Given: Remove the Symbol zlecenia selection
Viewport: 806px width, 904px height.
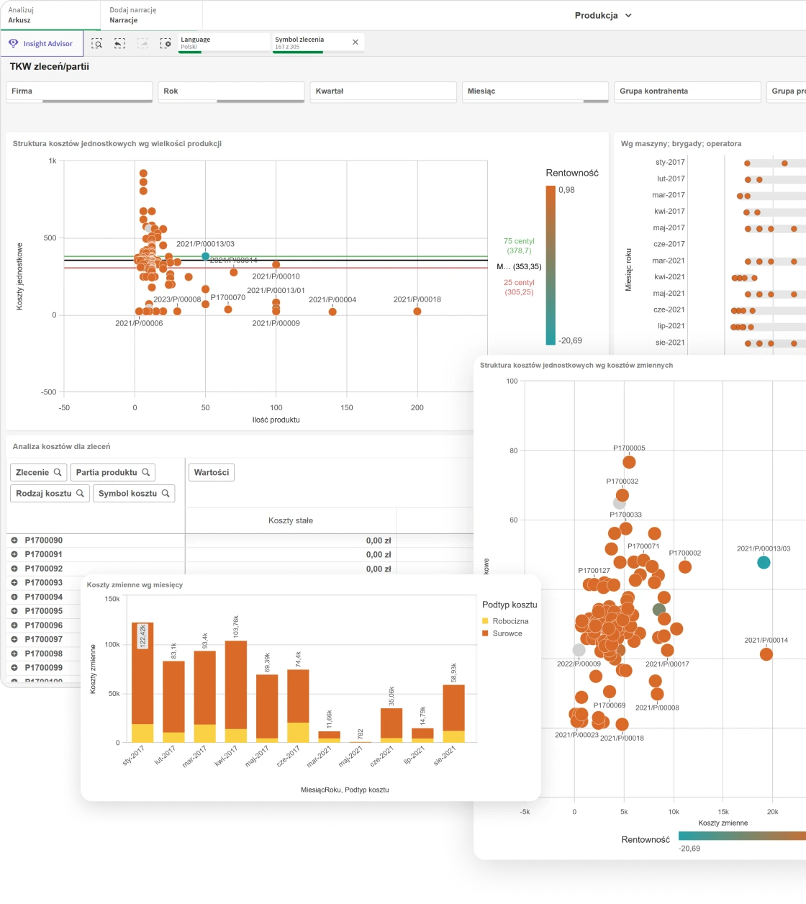Looking at the screenshot, I should coord(355,42).
